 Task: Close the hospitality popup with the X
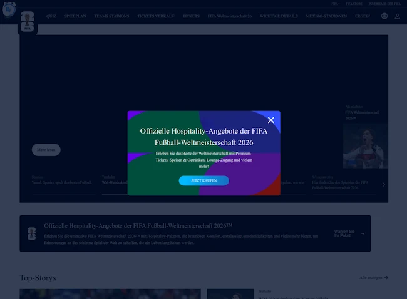[271, 120]
